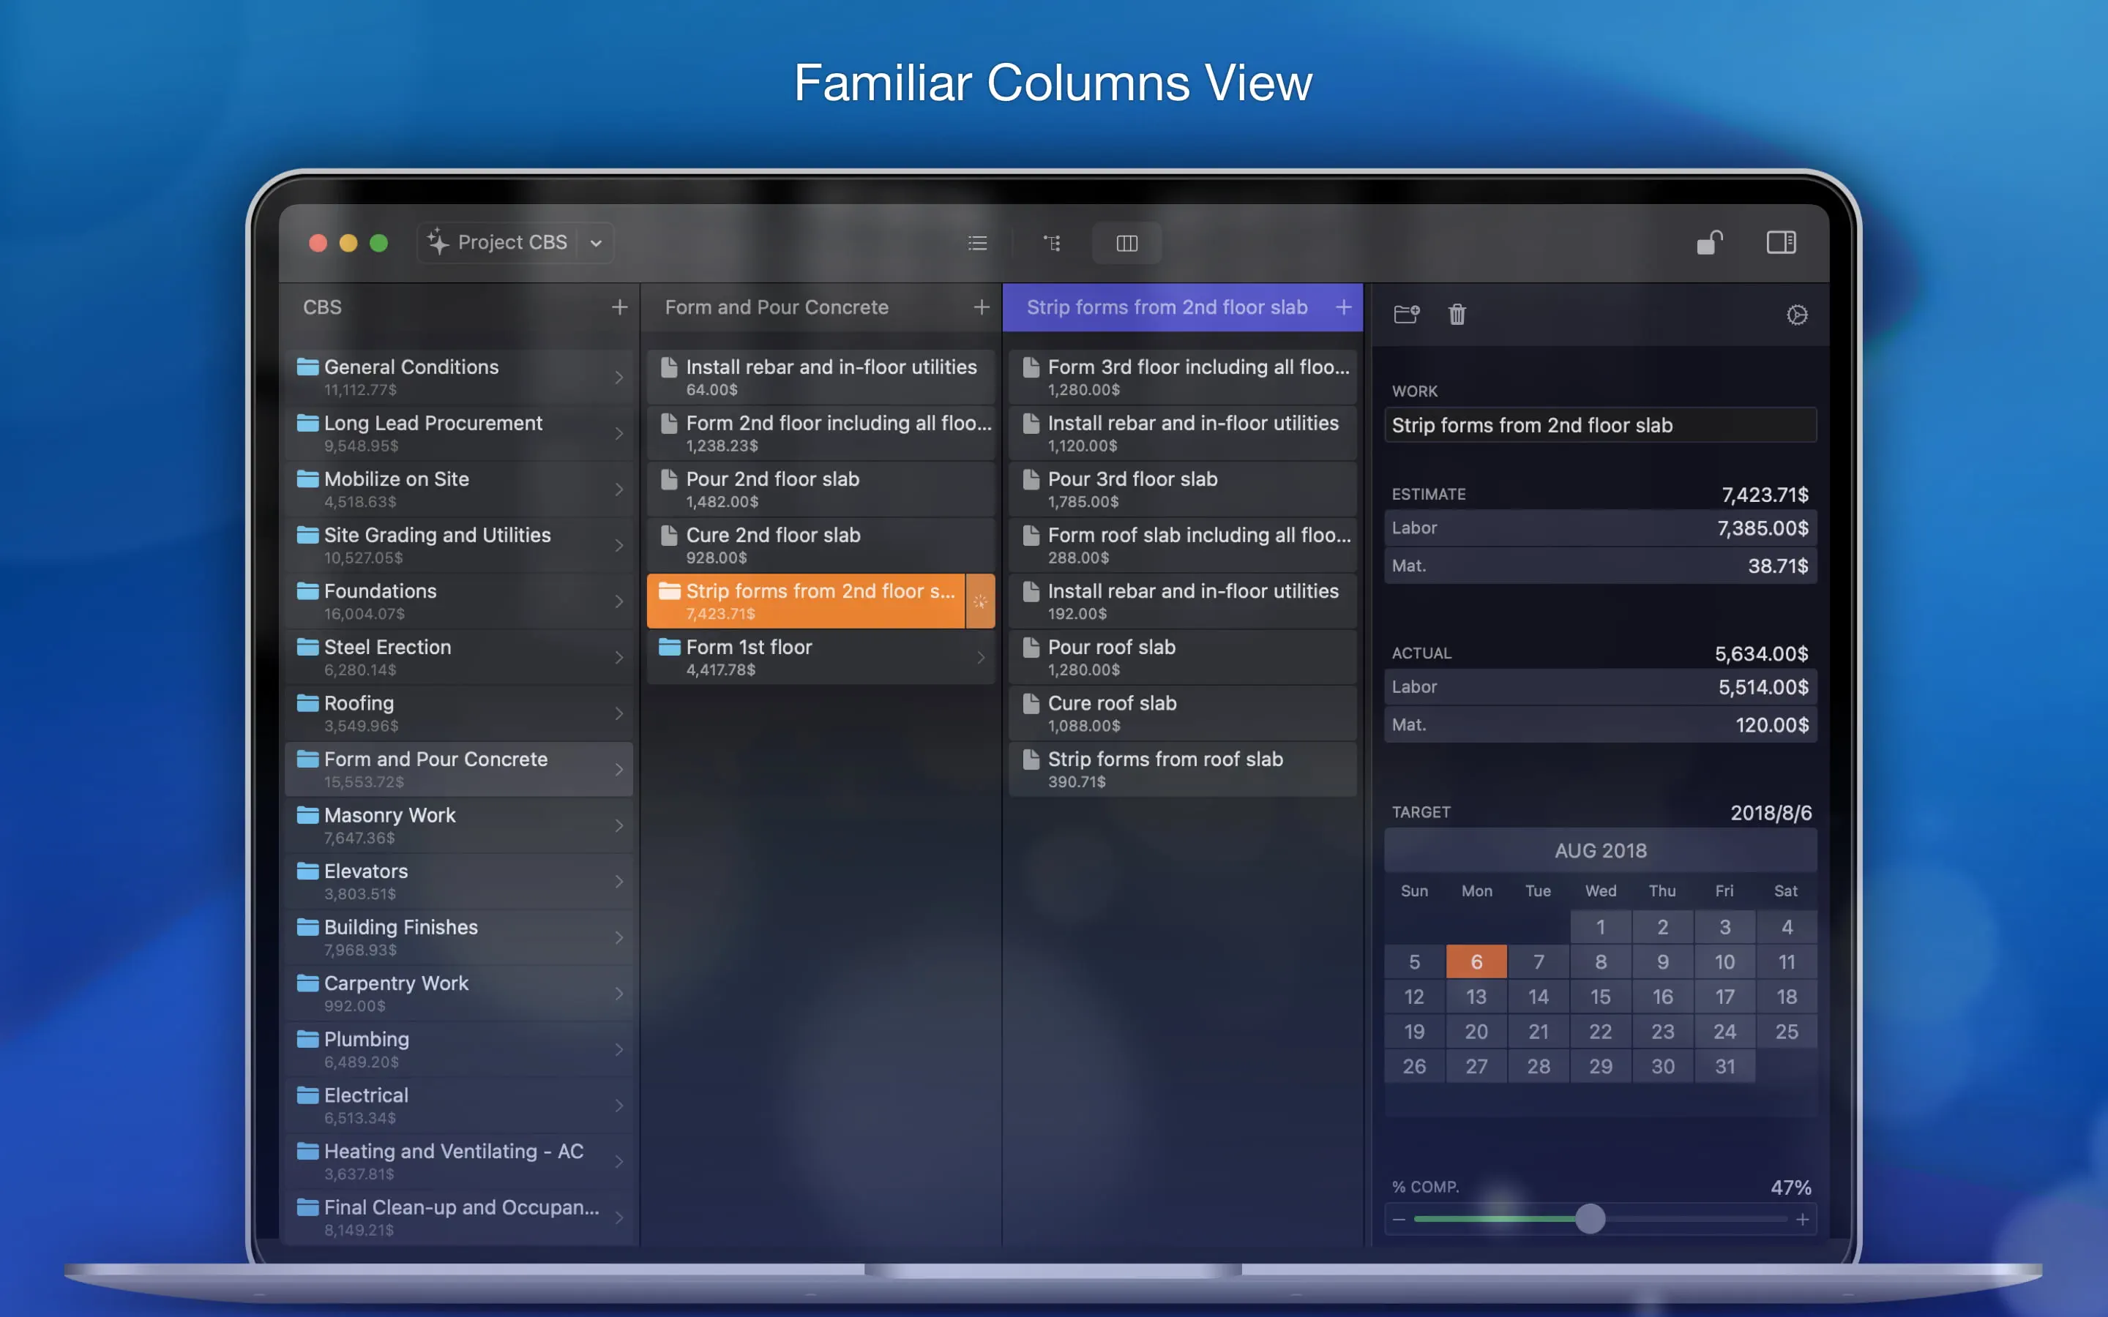Expand the Form 1st floor folder

[x=980, y=658]
